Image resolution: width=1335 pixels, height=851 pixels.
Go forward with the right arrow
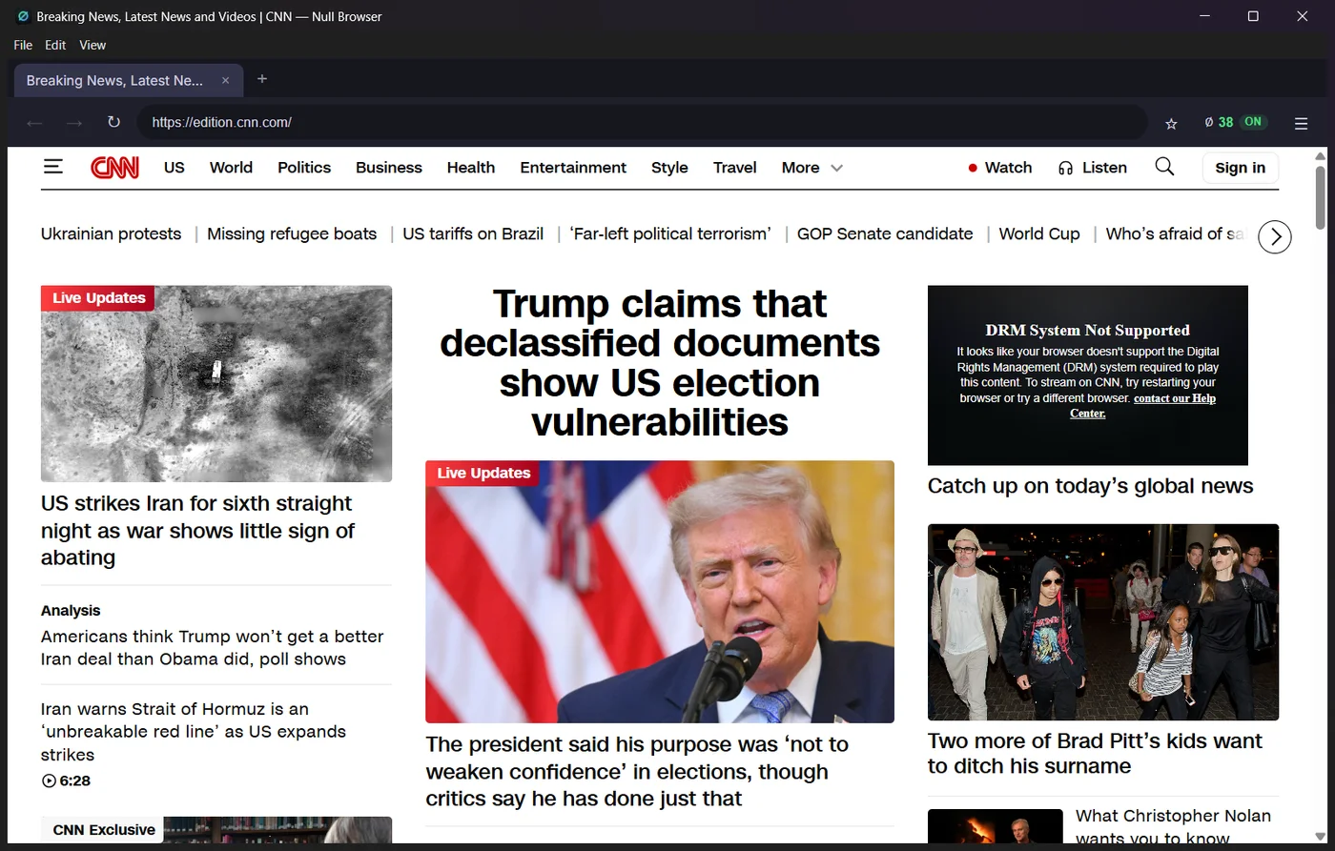point(74,122)
